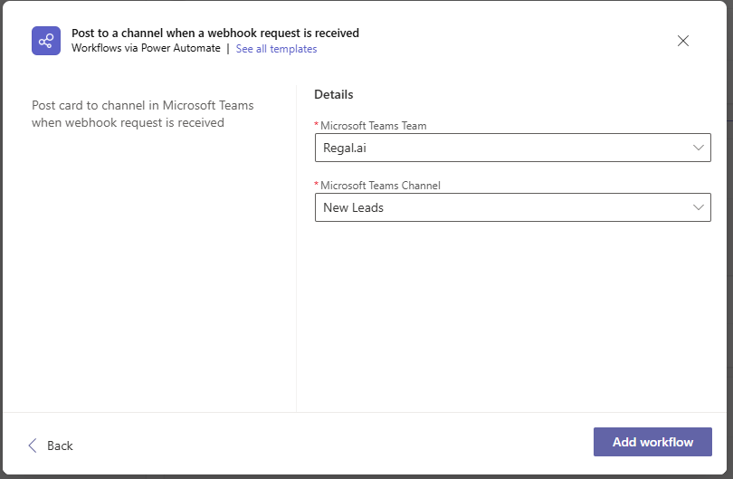Click the workflow share icon in header

click(x=46, y=41)
